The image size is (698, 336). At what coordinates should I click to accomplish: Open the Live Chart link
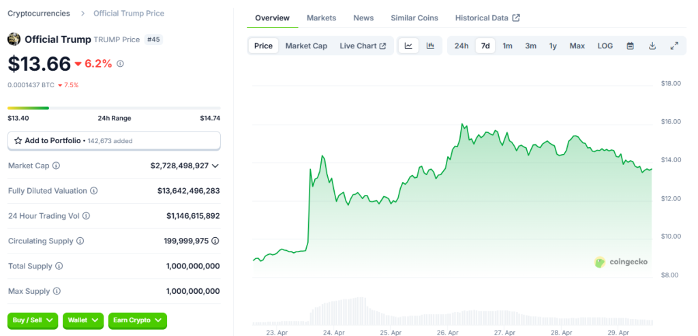pyautogui.click(x=363, y=46)
